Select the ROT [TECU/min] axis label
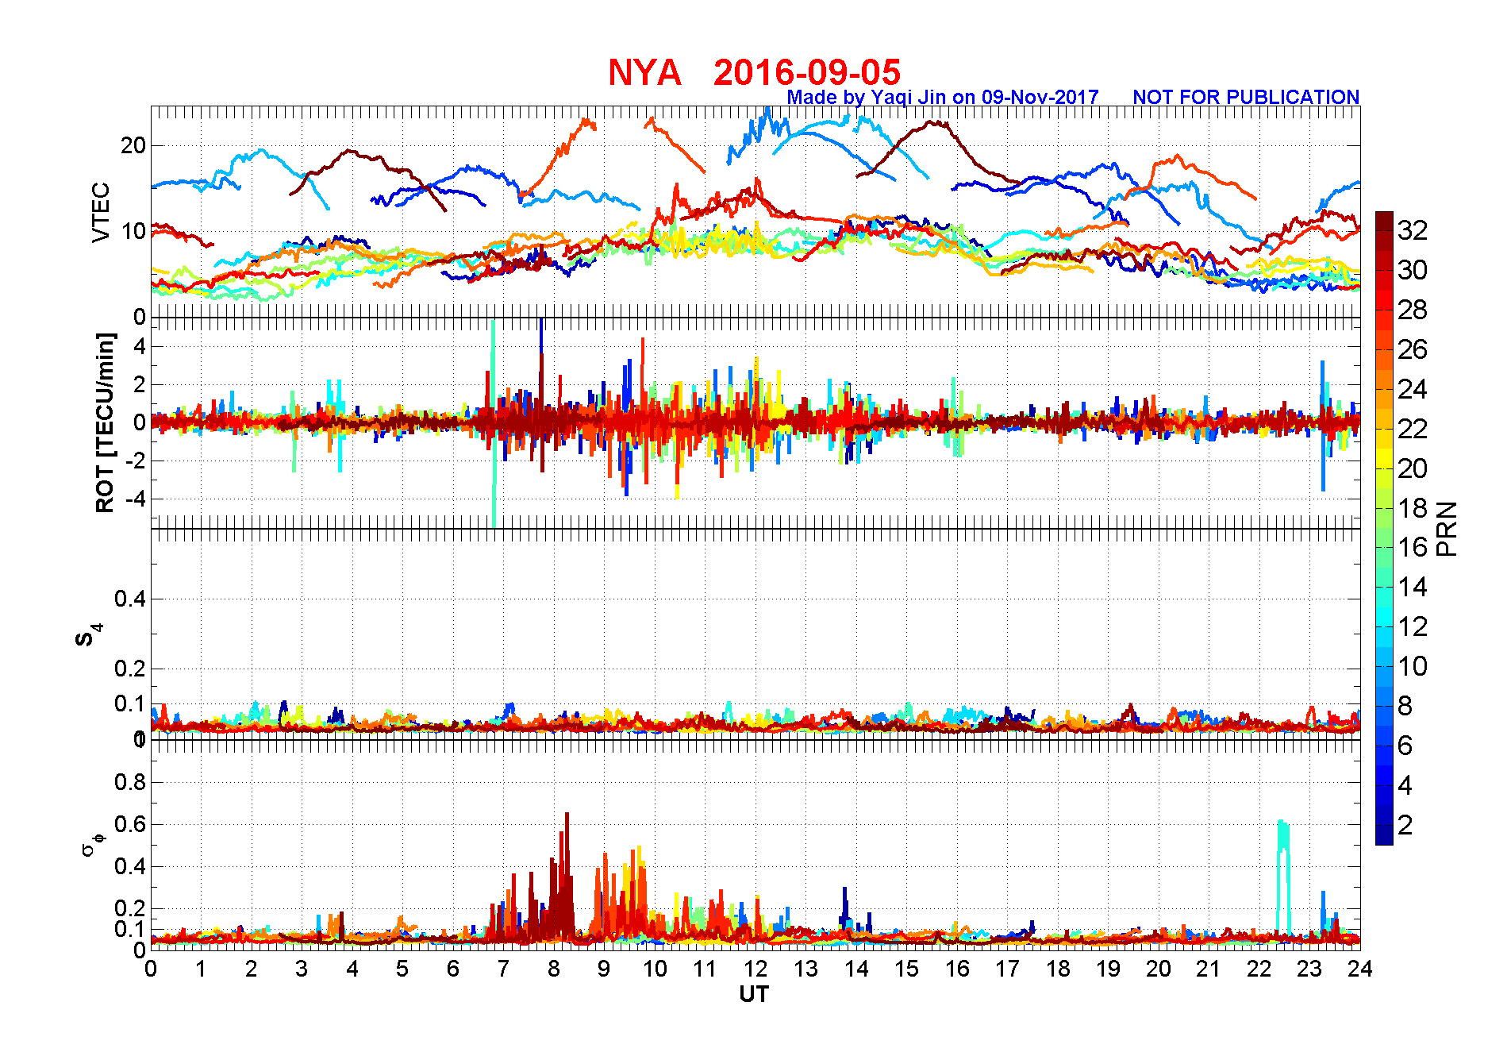This screenshot has height=1056, width=1511. [105, 422]
